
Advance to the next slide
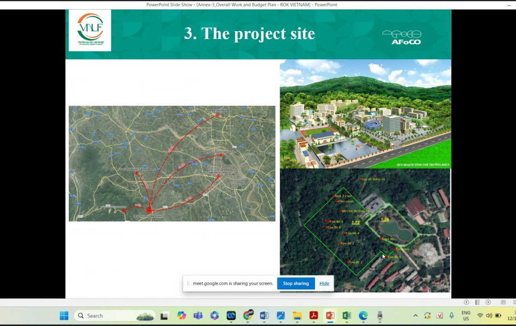[x=488, y=302]
